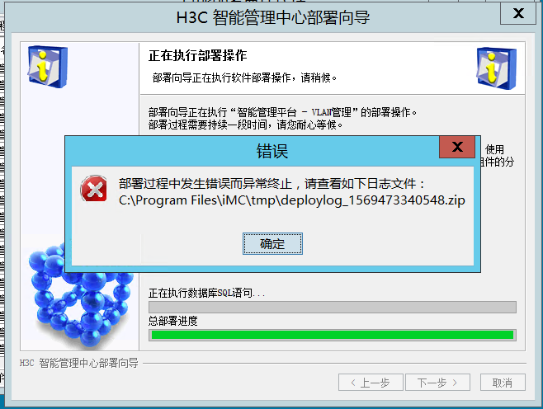Click the 正在执行数据库SQL语句 status label
Screen dimensions: 543x409
click(207, 293)
